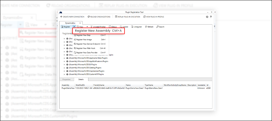Click assembly icon beside Microsoft.CDS.BI.Plugins

(x=67, y=64)
